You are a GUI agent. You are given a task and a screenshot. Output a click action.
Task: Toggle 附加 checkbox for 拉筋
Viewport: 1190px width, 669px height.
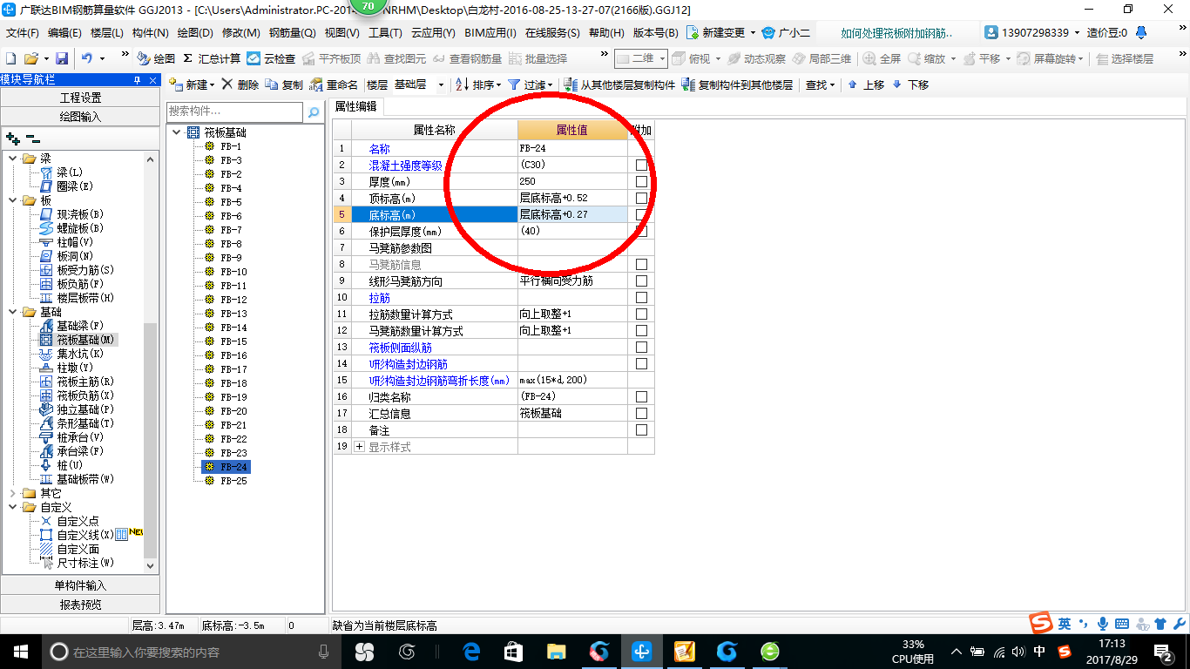641,297
